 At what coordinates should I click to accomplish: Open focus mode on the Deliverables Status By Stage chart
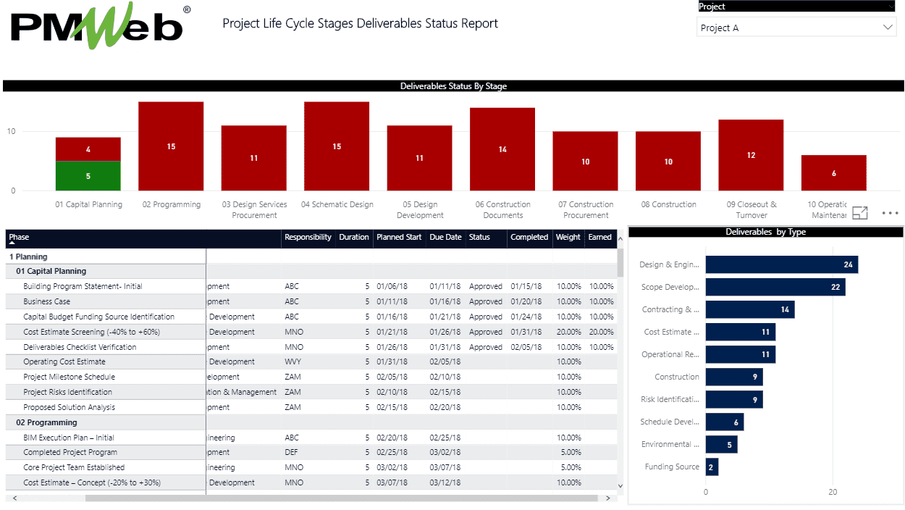pyautogui.click(x=860, y=213)
